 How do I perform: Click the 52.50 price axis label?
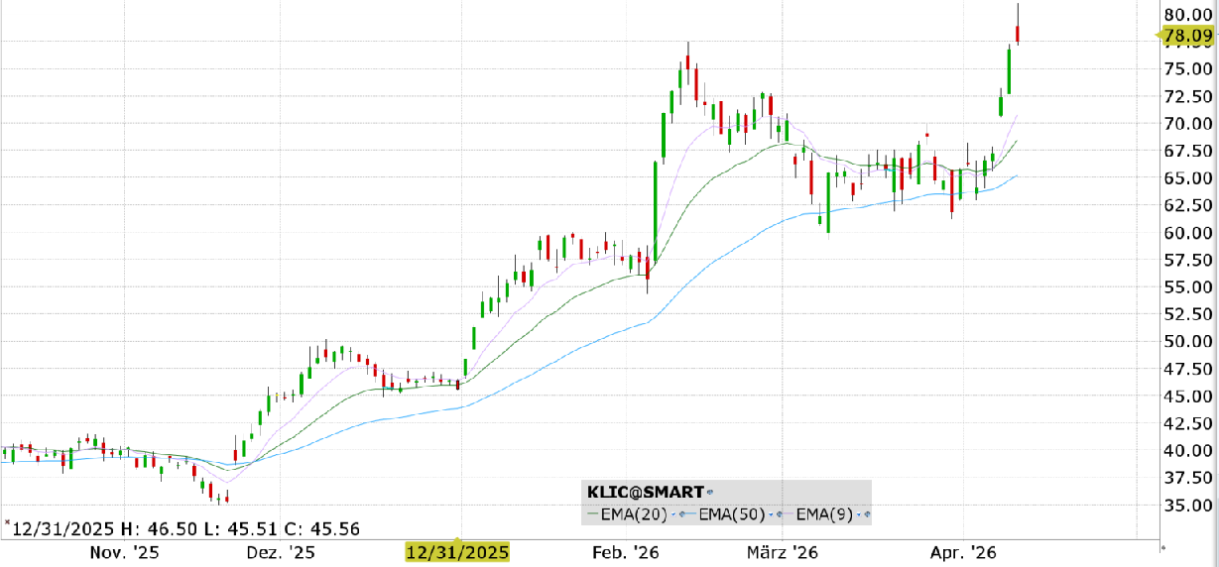pyautogui.click(x=1188, y=314)
